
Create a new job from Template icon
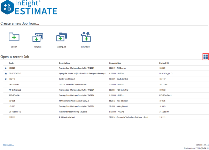pos(38,37)
